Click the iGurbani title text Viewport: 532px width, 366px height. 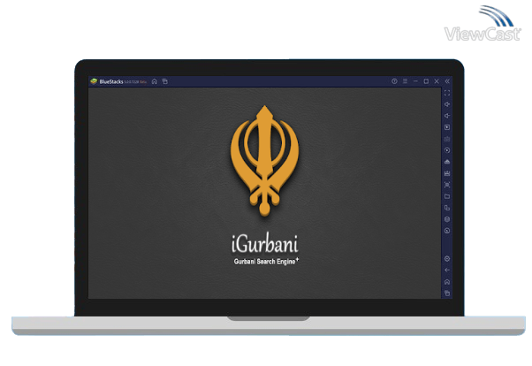[264, 243]
